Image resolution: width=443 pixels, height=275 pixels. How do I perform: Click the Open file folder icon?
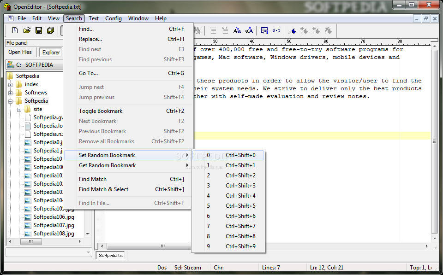point(27,30)
